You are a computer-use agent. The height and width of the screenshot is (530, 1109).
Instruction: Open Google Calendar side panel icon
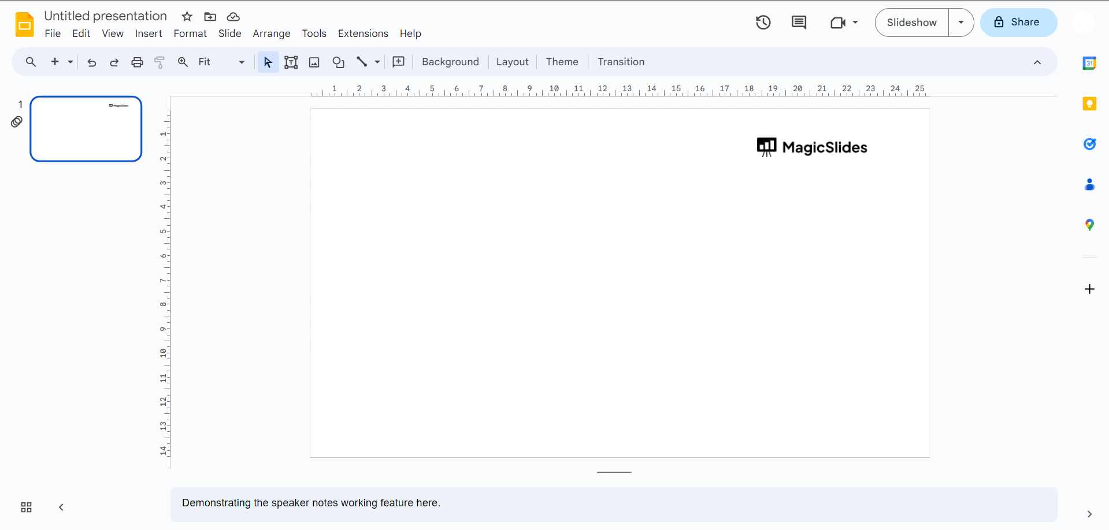point(1089,64)
